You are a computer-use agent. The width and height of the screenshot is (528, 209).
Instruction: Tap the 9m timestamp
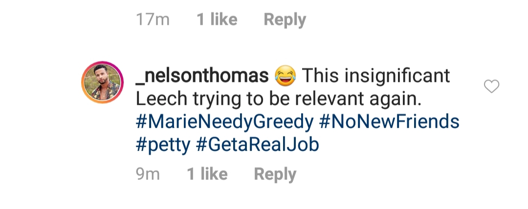click(148, 174)
